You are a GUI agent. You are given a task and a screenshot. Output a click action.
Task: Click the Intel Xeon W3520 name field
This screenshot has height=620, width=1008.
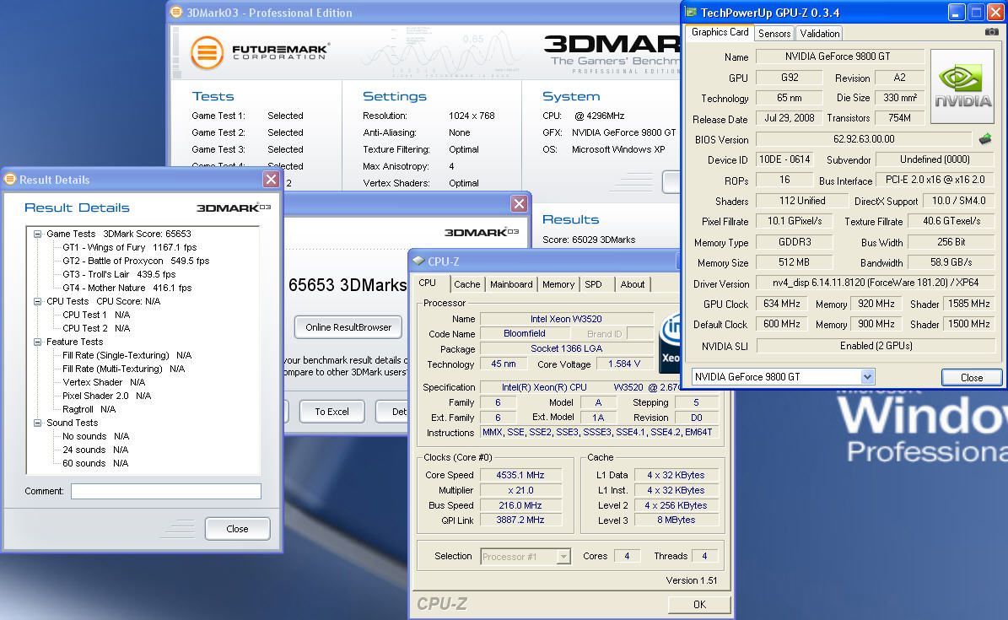pyautogui.click(x=566, y=319)
